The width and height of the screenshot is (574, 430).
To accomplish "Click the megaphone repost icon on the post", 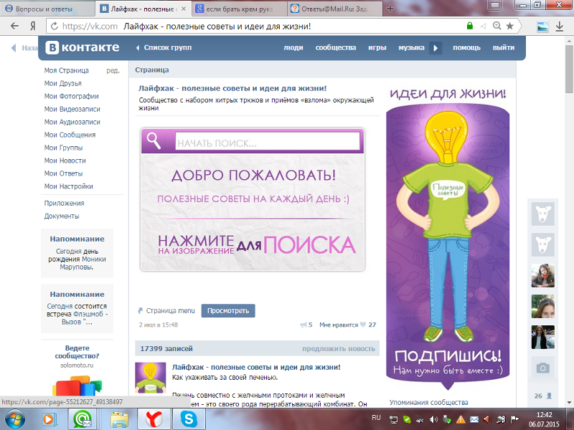I will [303, 325].
